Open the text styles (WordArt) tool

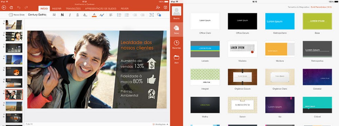point(102,15)
